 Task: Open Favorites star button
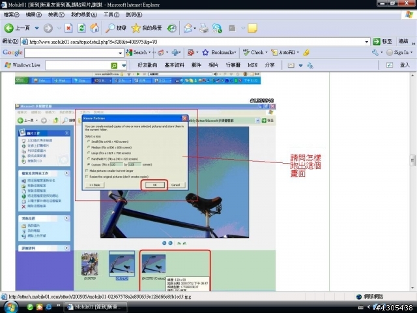click(136, 28)
